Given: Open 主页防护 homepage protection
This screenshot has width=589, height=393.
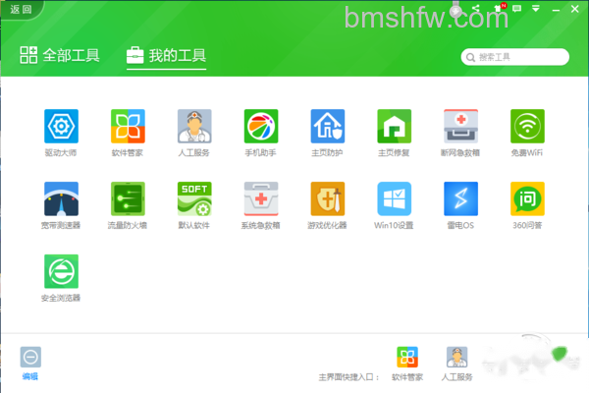Looking at the screenshot, I should (328, 127).
